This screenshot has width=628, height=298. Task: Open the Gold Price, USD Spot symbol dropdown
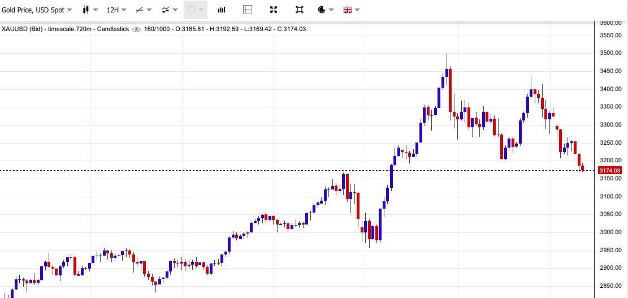[37, 10]
